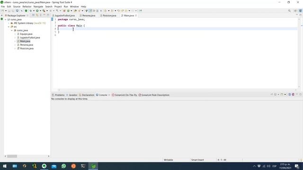303x170 pixels.
Task: Select Persona.java in Package Explorer
Action: (x=27, y=45)
